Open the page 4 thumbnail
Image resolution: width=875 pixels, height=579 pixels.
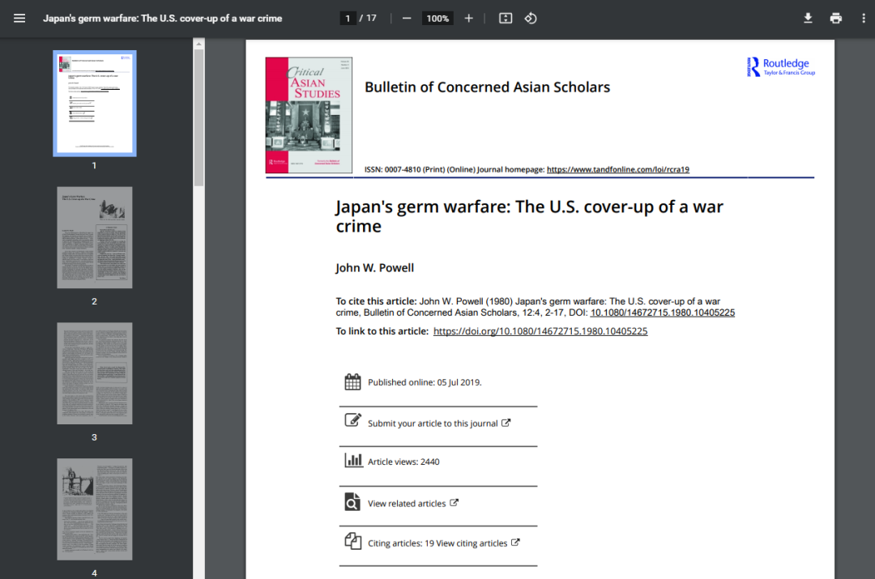click(95, 509)
